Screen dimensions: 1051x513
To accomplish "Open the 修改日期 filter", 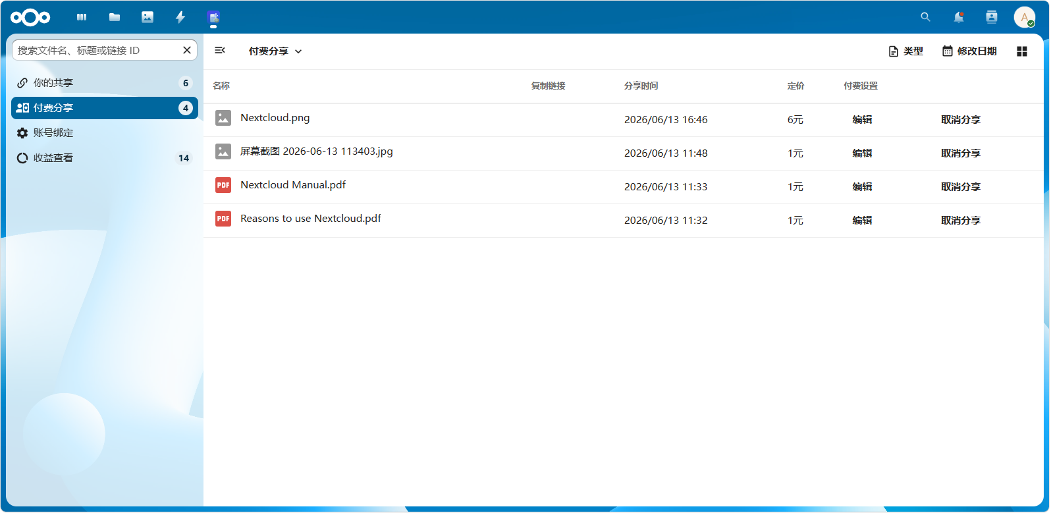I will click(969, 51).
